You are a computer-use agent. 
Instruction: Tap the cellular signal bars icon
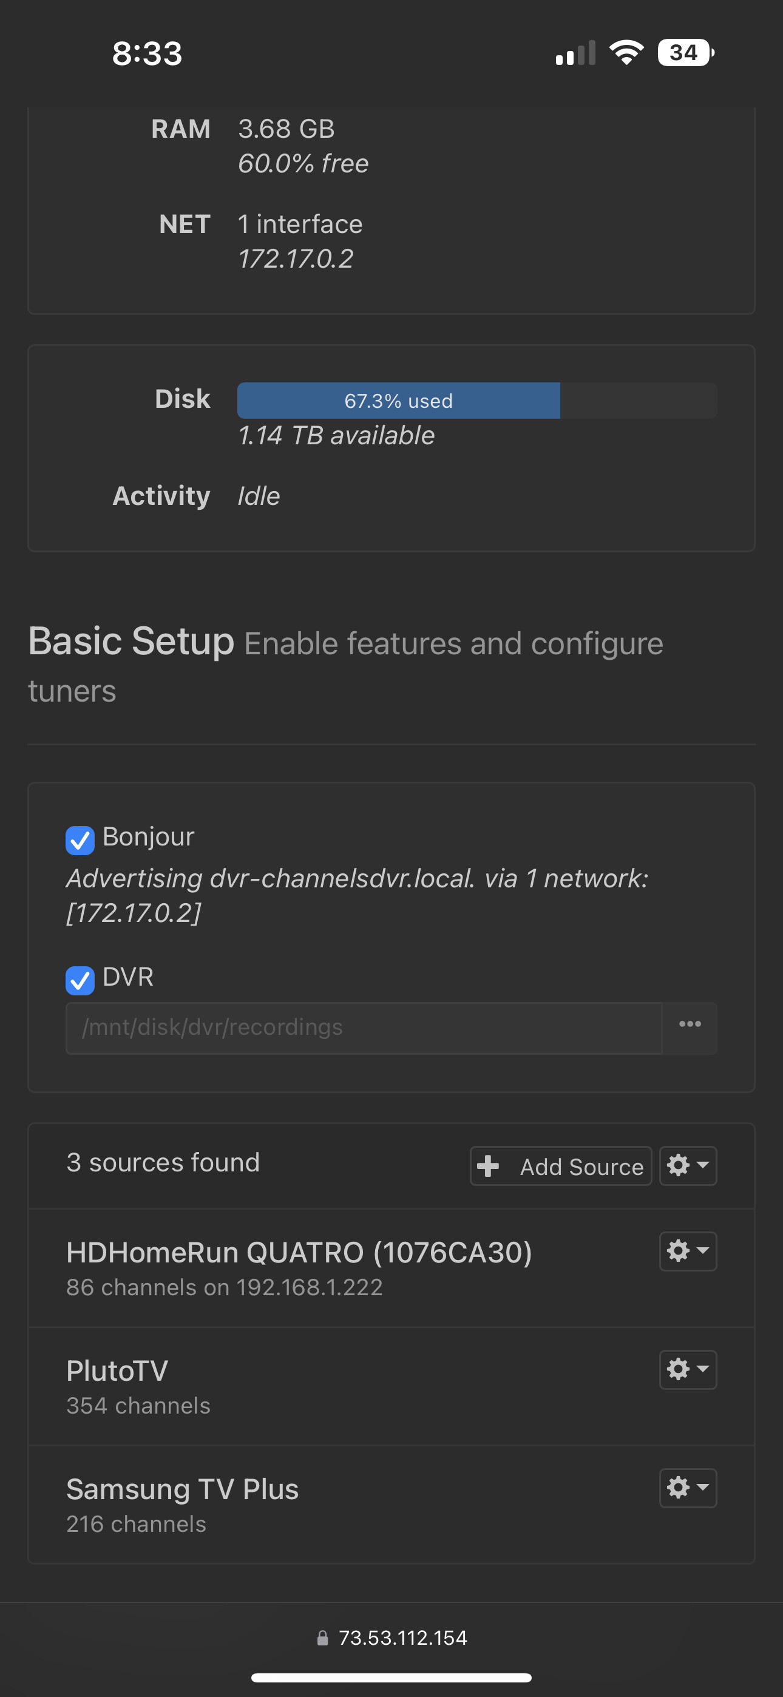pyautogui.click(x=575, y=54)
